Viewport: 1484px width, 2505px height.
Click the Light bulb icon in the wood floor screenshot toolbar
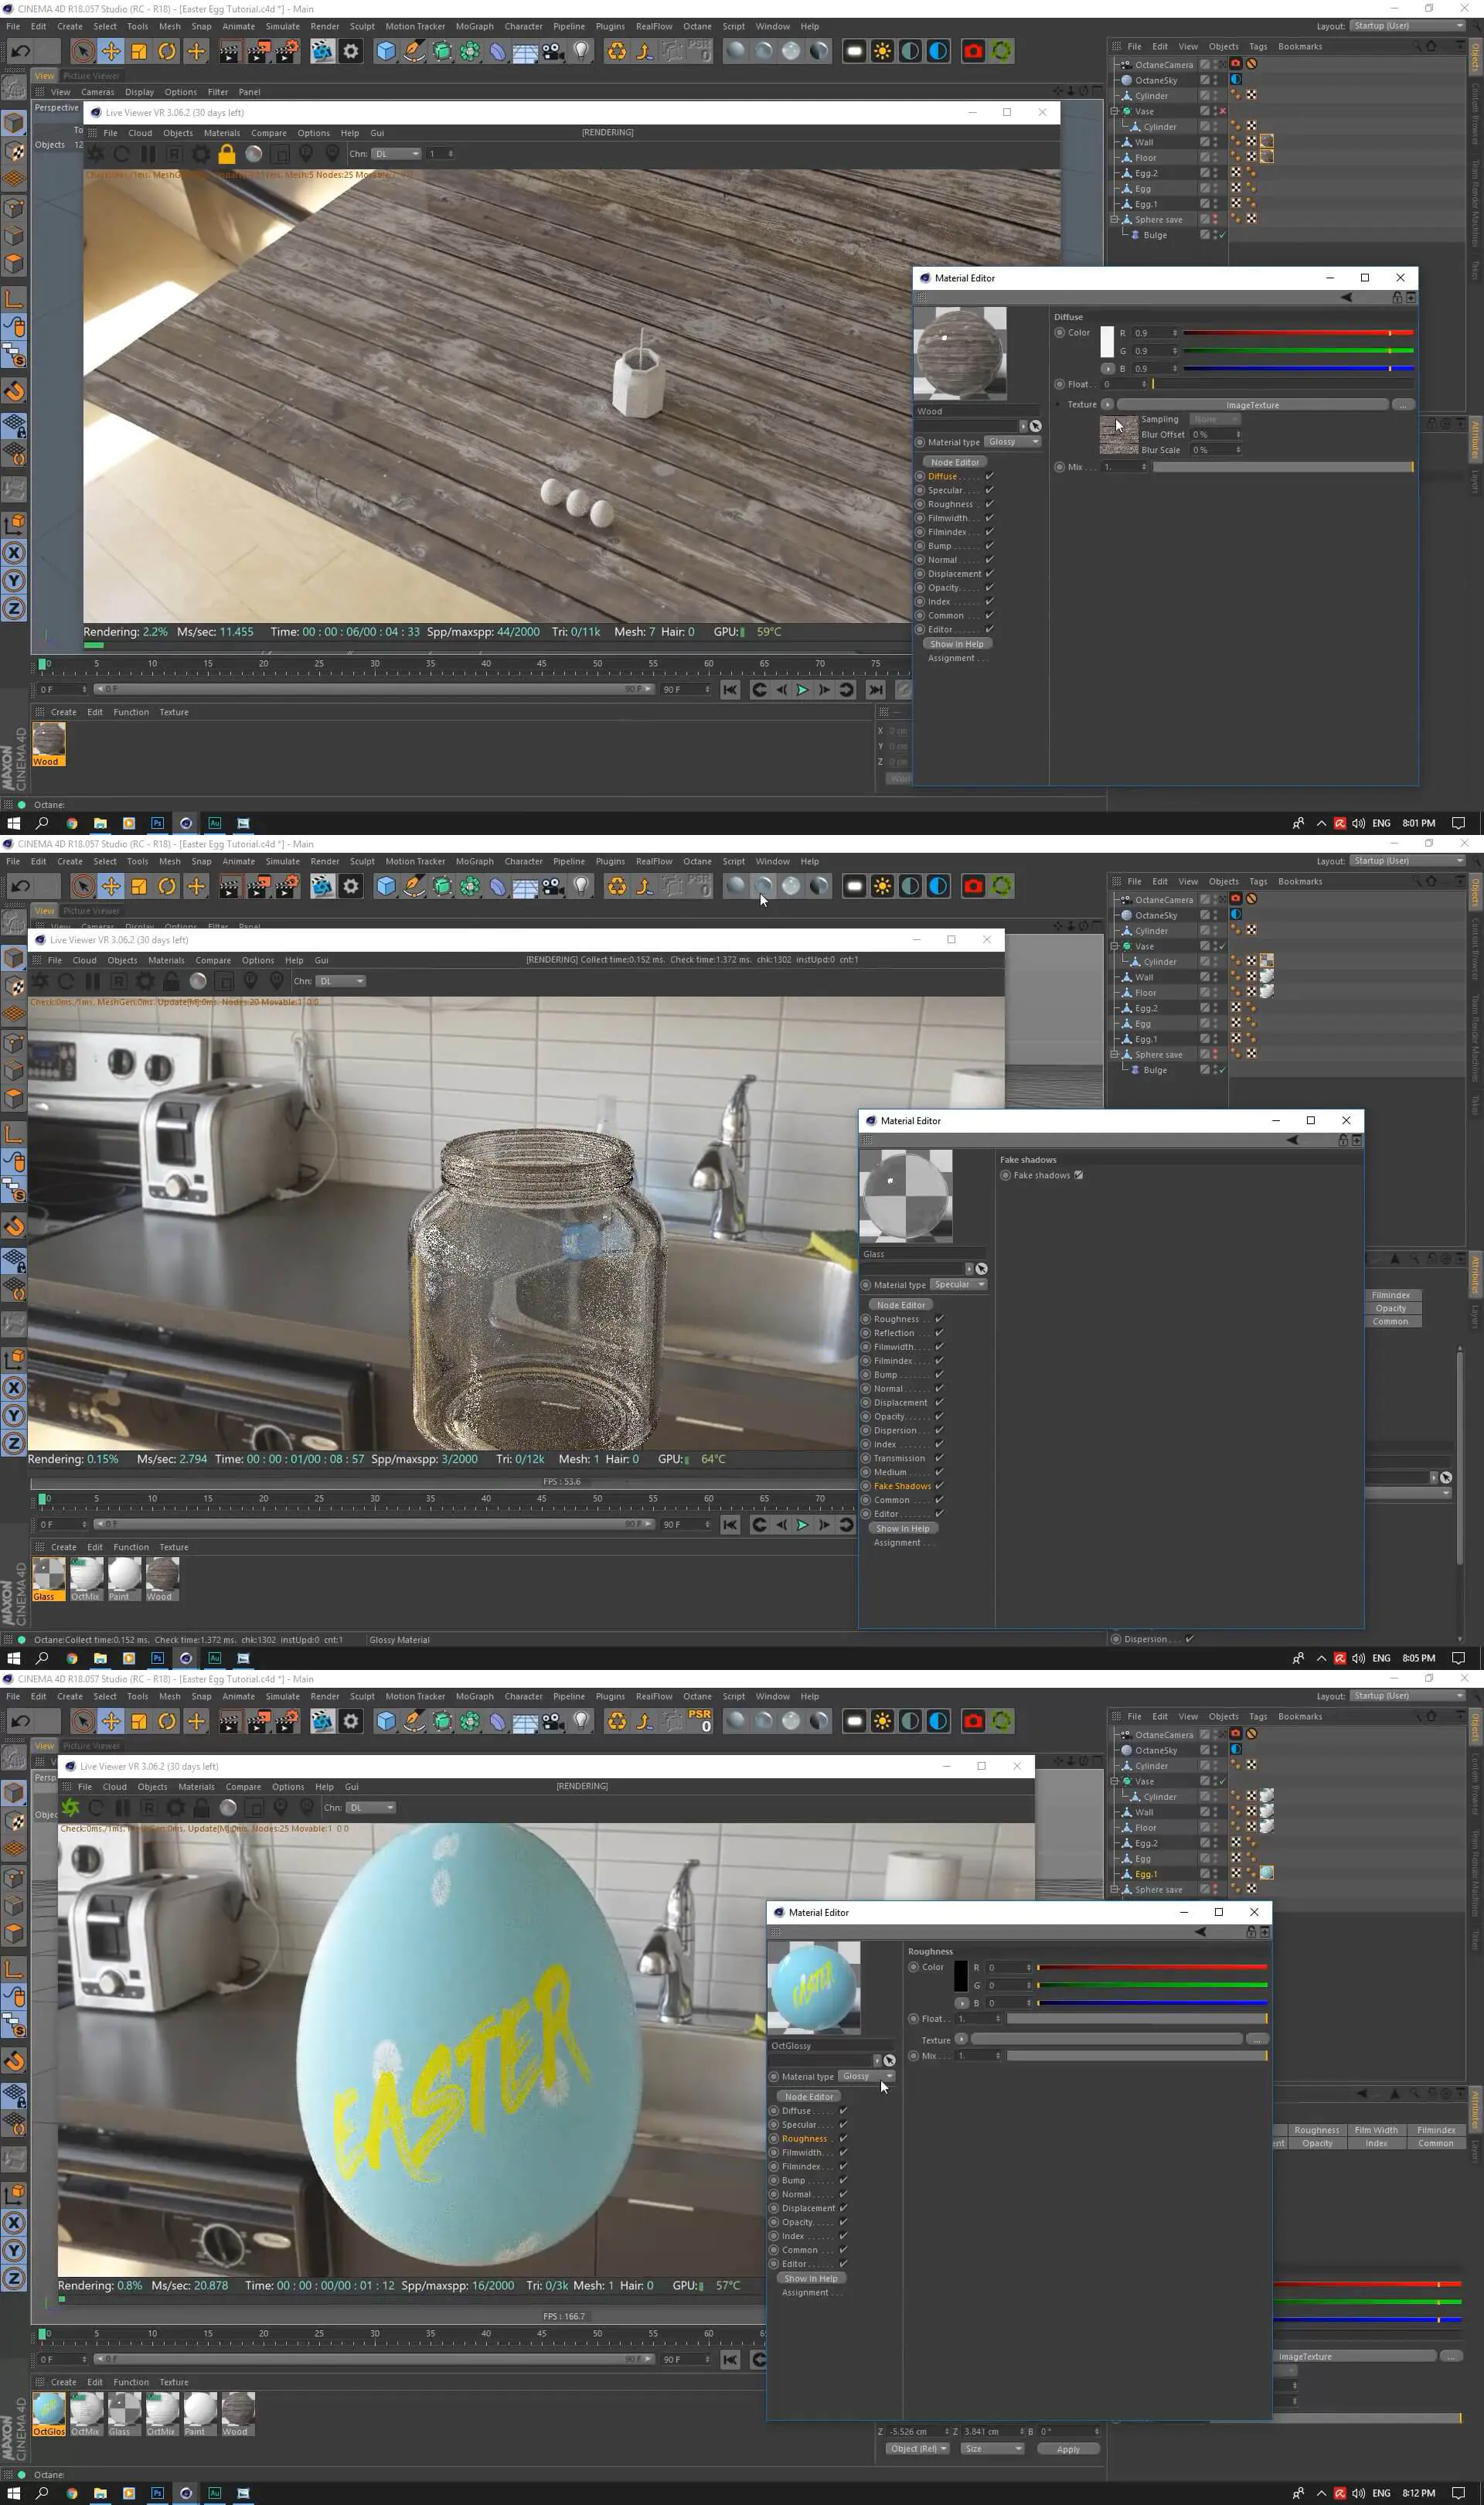[x=581, y=51]
